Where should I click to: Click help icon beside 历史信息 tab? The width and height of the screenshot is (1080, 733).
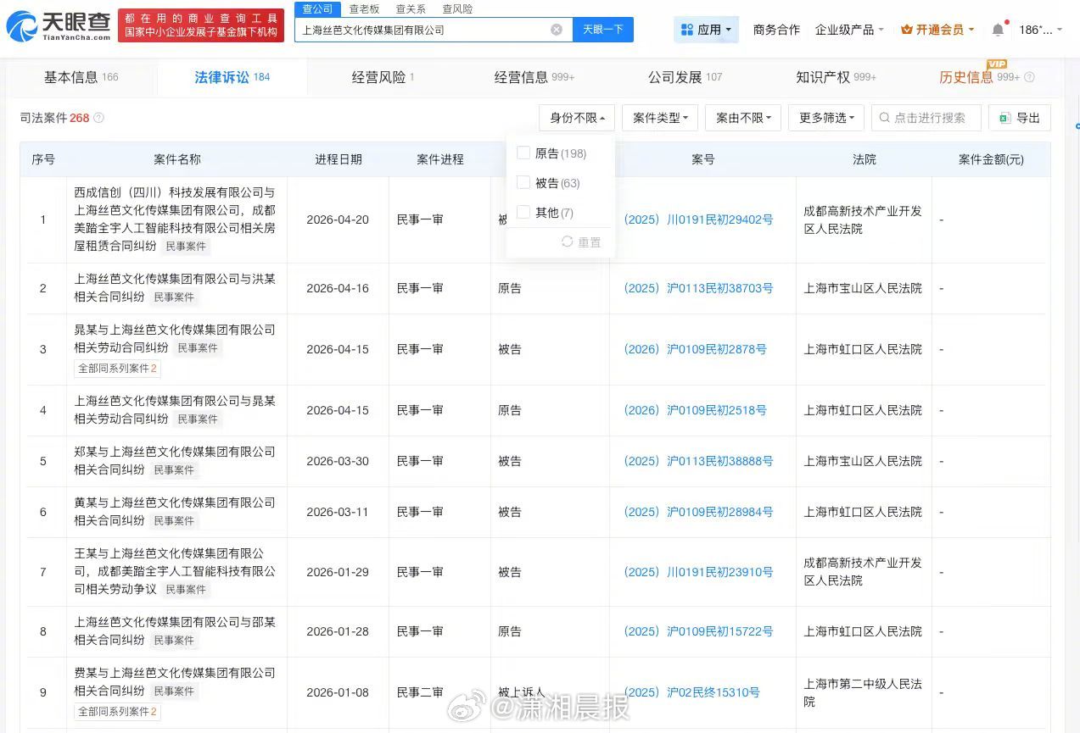1029,77
